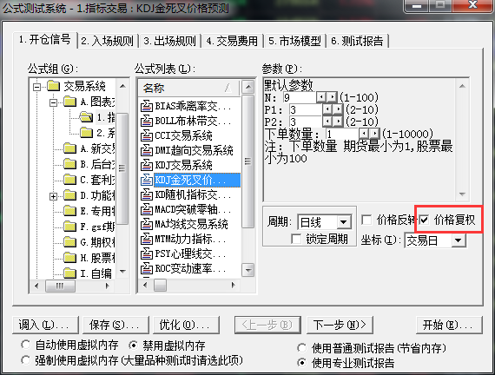Viewport: 495px width, 375px height.
Task: Click the N parameter input field
Action: (x=300, y=97)
